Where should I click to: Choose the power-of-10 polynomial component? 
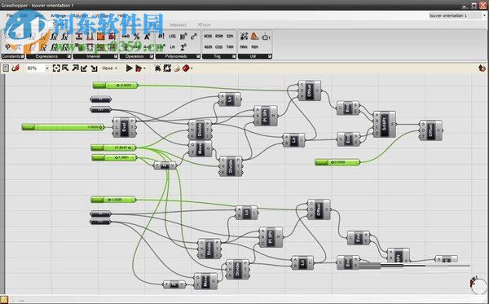(183, 37)
